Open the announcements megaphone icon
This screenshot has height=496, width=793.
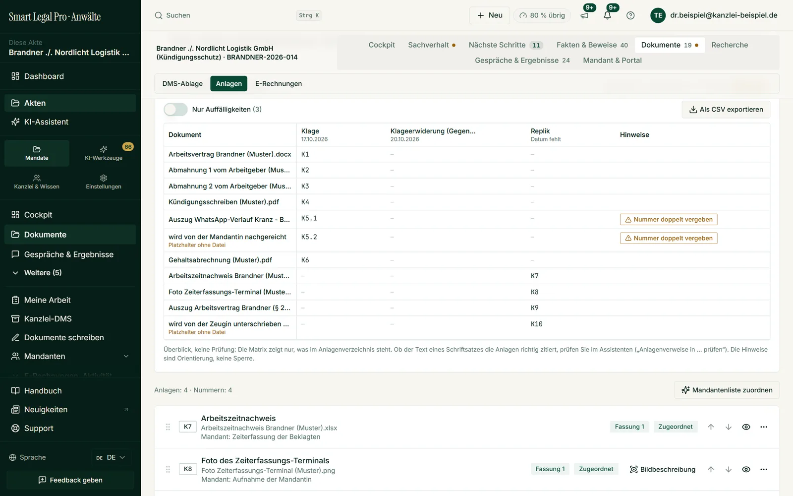(x=585, y=15)
